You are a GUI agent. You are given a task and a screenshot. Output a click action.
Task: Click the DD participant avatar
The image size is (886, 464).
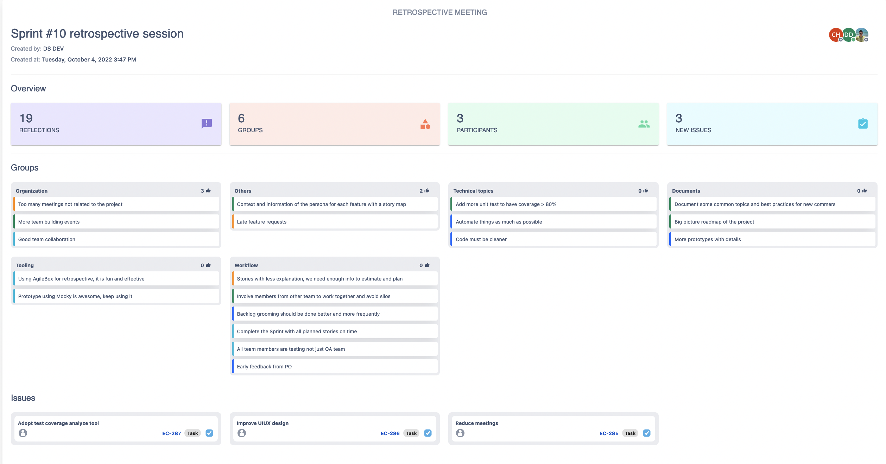click(x=849, y=35)
